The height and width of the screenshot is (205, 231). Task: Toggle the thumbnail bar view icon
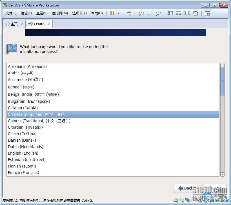[178, 13]
